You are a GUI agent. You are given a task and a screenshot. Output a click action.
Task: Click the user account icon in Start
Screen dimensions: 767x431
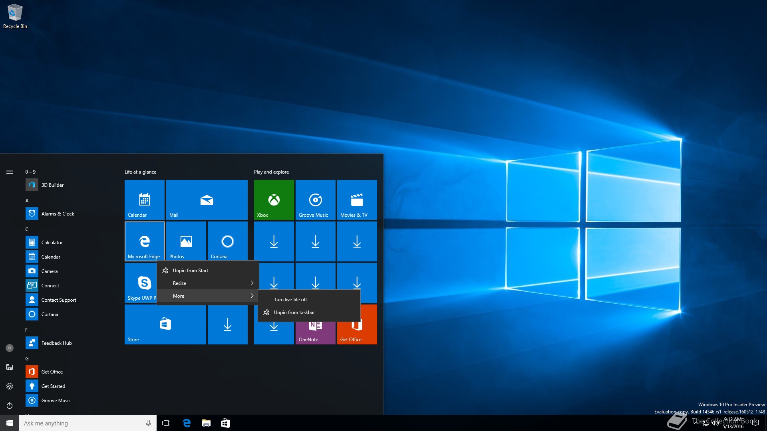[x=10, y=348]
